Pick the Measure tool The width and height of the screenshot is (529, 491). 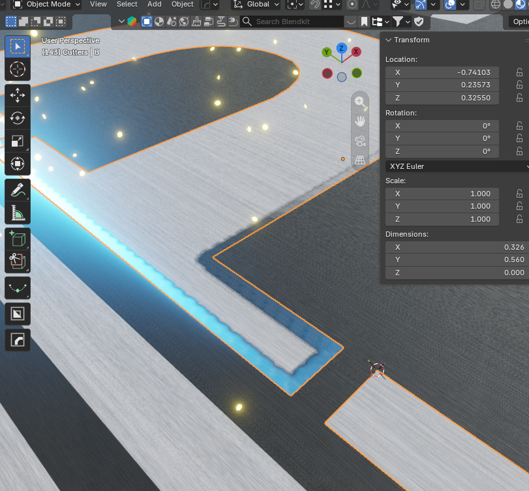pyautogui.click(x=18, y=213)
